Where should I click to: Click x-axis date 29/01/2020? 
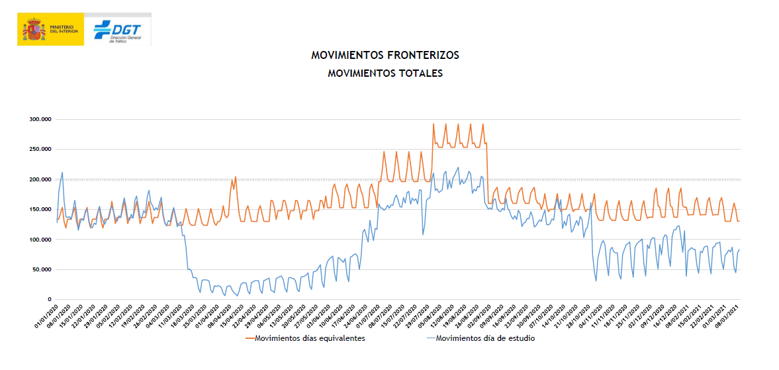[97, 315]
